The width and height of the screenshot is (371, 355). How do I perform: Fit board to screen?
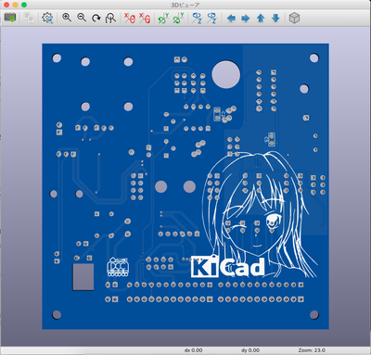click(x=110, y=18)
